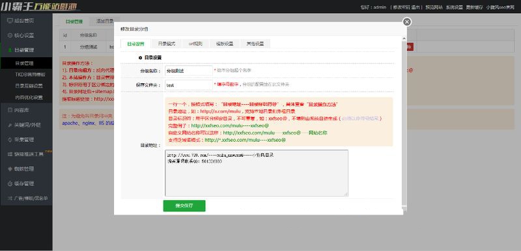Click the example link http://xxfseo.com/mulu----xxfseo@
Image resolution: width=521 pixels, height=251 pixels.
230,125
